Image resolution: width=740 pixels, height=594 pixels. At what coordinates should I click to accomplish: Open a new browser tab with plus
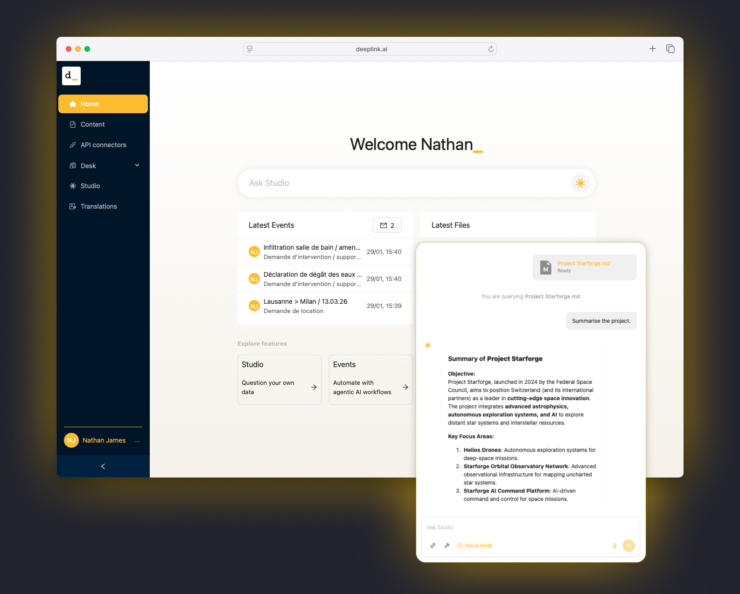pos(652,49)
